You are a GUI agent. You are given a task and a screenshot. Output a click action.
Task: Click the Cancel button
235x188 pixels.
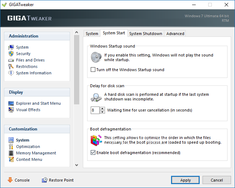216,180
